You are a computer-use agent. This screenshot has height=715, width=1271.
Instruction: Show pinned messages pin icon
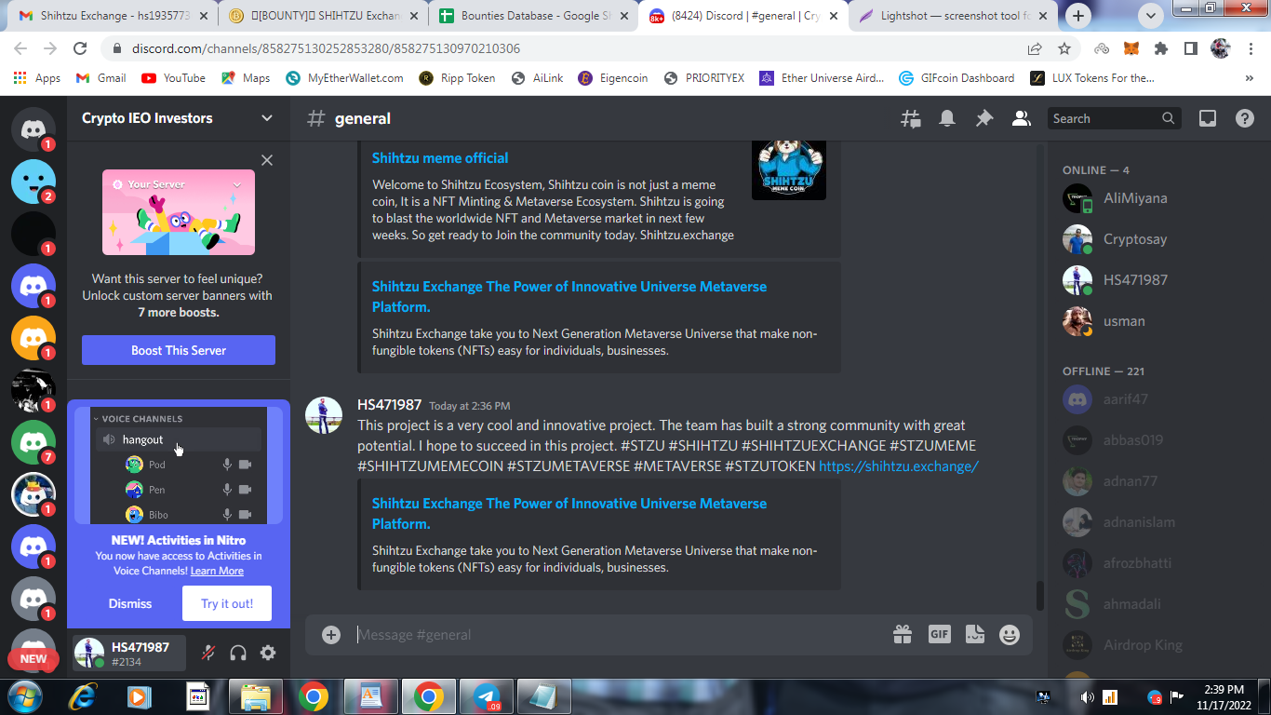(x=983, y=118)
